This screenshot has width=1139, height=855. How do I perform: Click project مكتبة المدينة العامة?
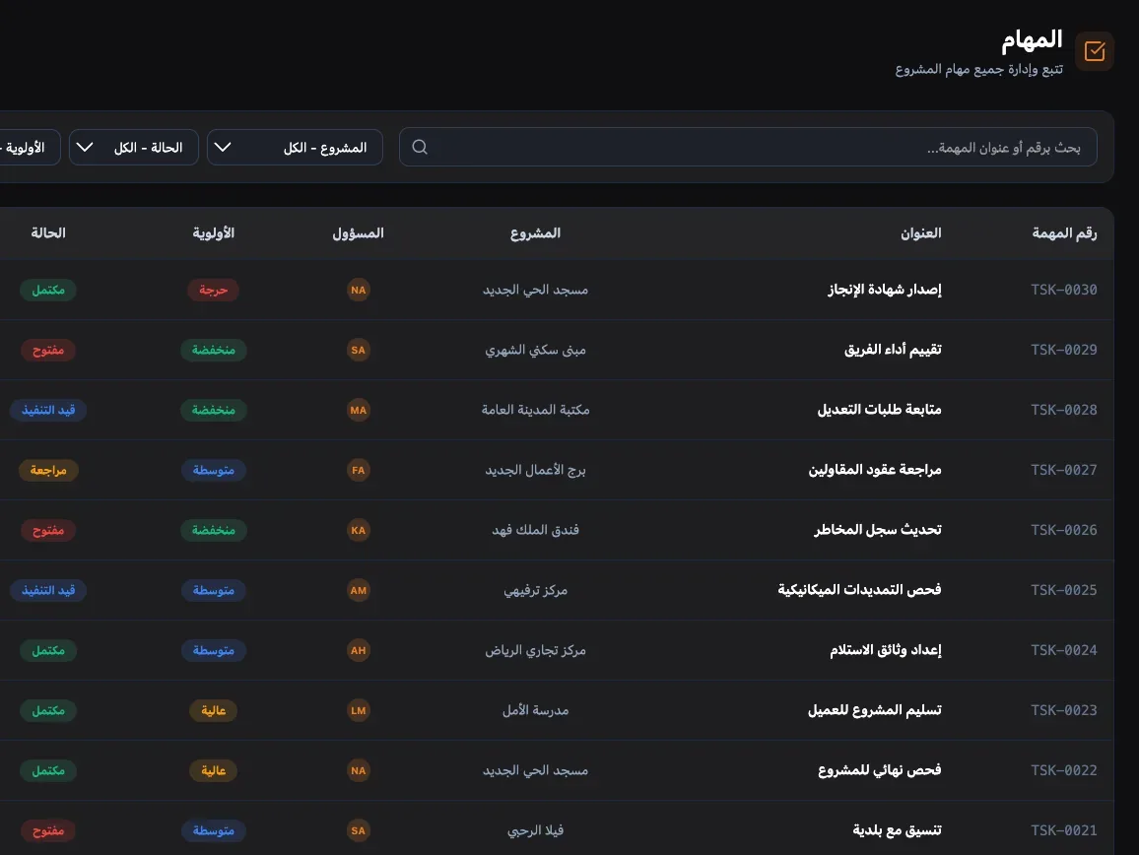point(535,410)
